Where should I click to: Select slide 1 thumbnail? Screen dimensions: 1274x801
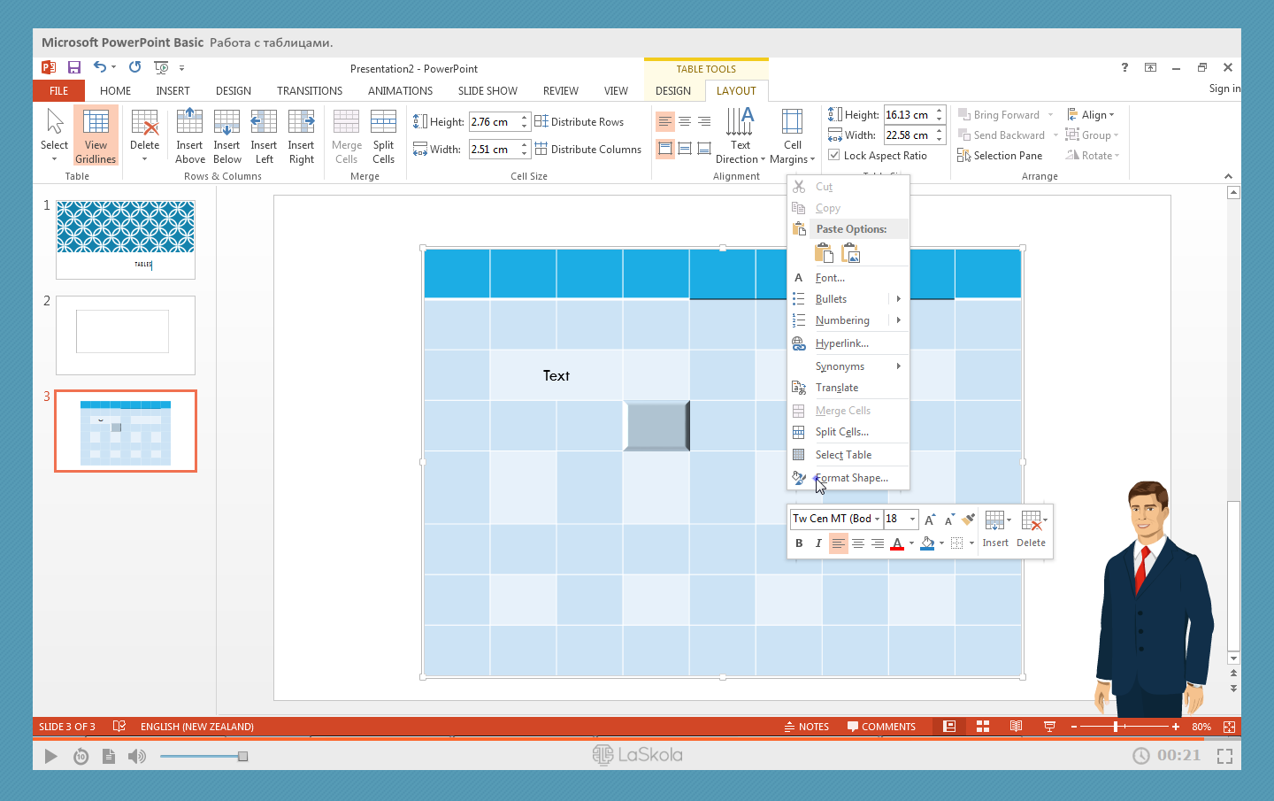tap(126, 239)
